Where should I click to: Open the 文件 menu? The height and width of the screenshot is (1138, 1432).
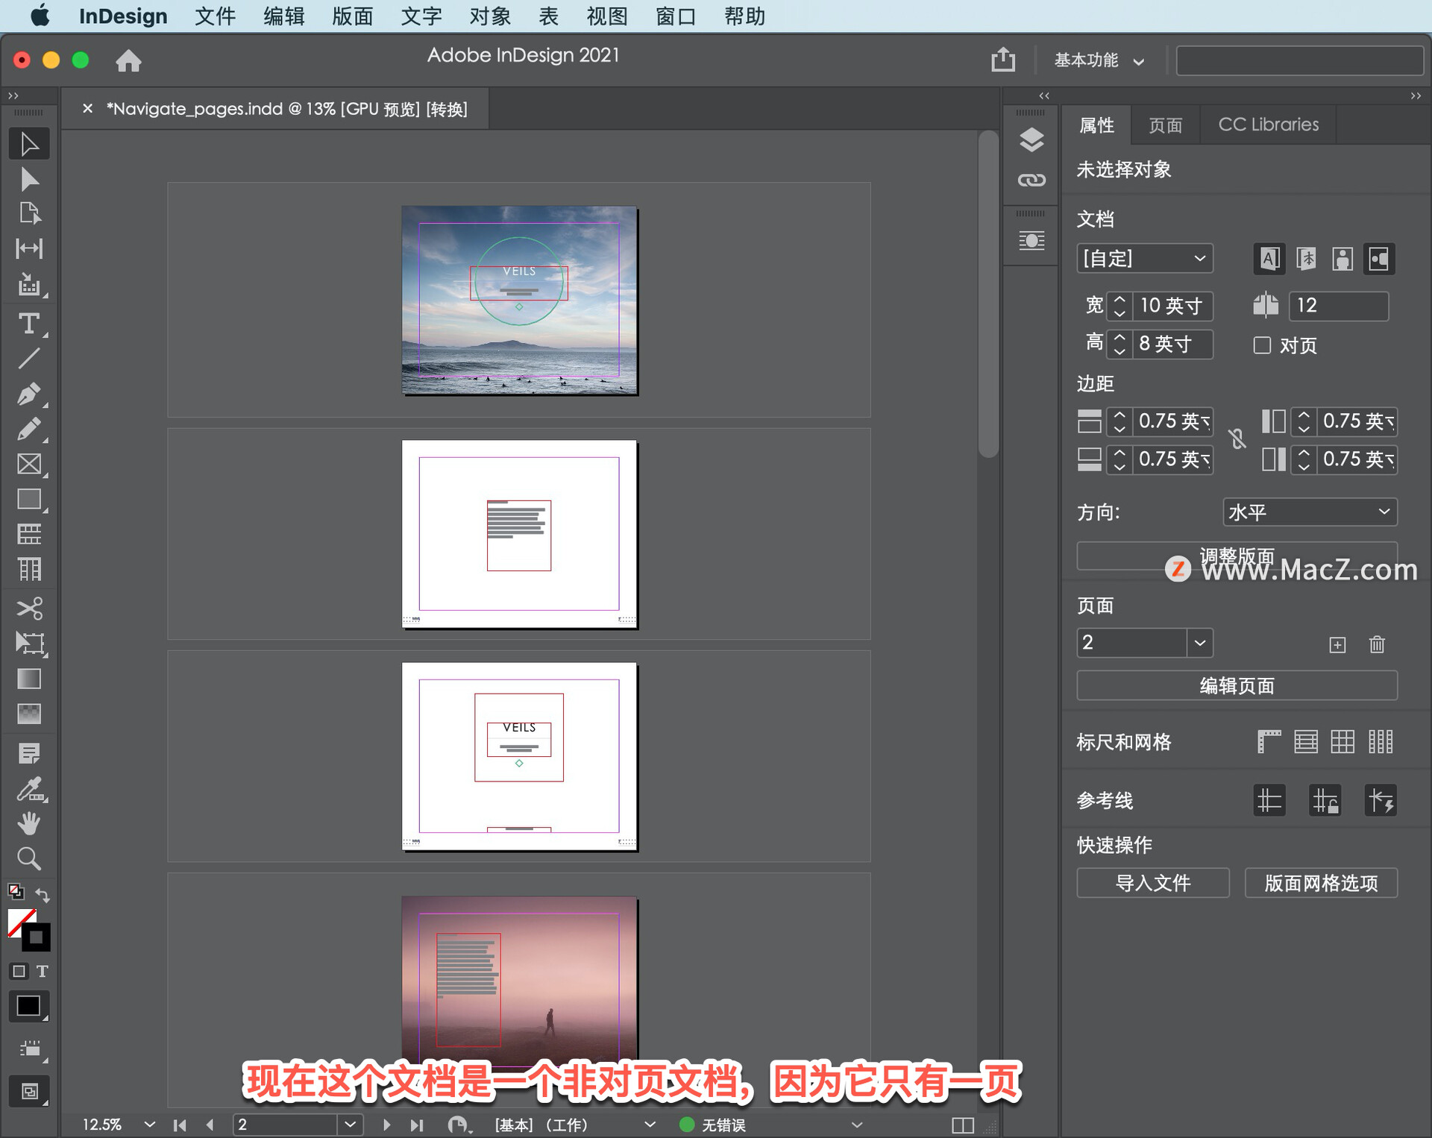(215, 16)
